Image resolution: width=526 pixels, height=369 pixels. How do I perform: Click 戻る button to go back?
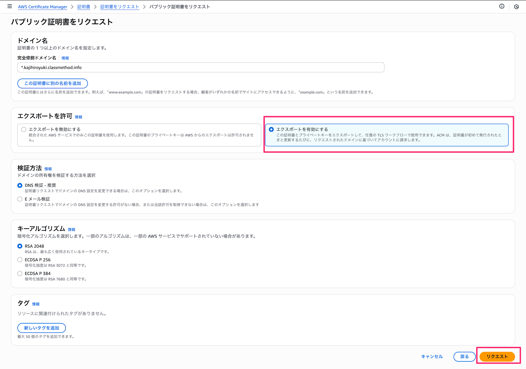click(464, 357)
